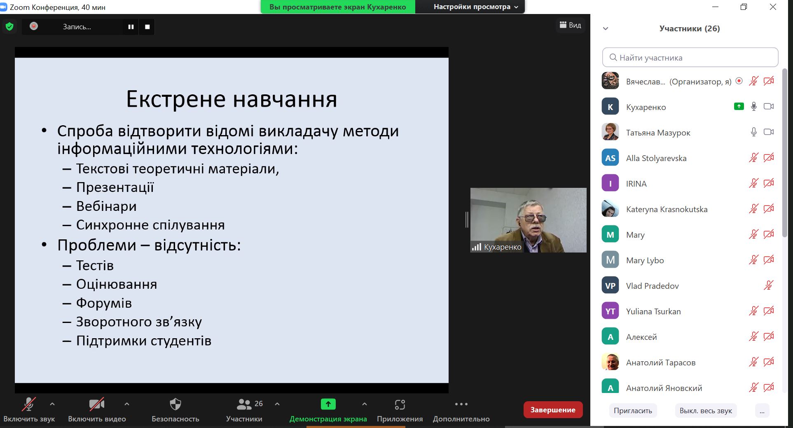
Task: Click Кухаренко's green screen-sharing icon
Action: pyautogui.click(x=739, y=106)
